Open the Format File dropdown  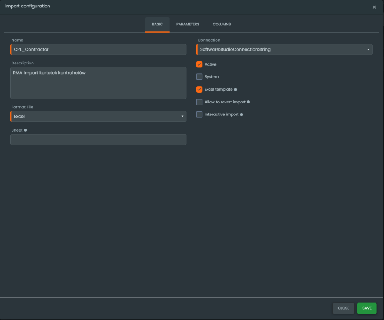pos(98,117)
